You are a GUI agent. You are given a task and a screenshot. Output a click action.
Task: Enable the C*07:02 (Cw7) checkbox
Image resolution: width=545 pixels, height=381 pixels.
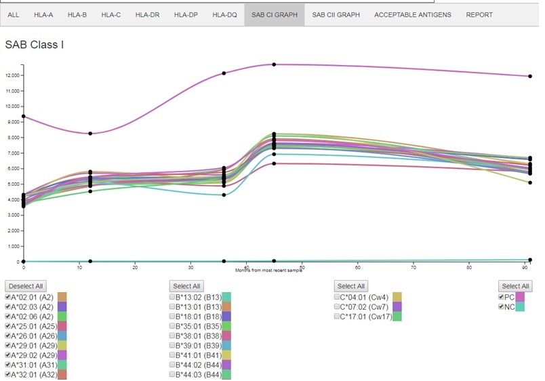pyautogui.click(x=336, y=306)
